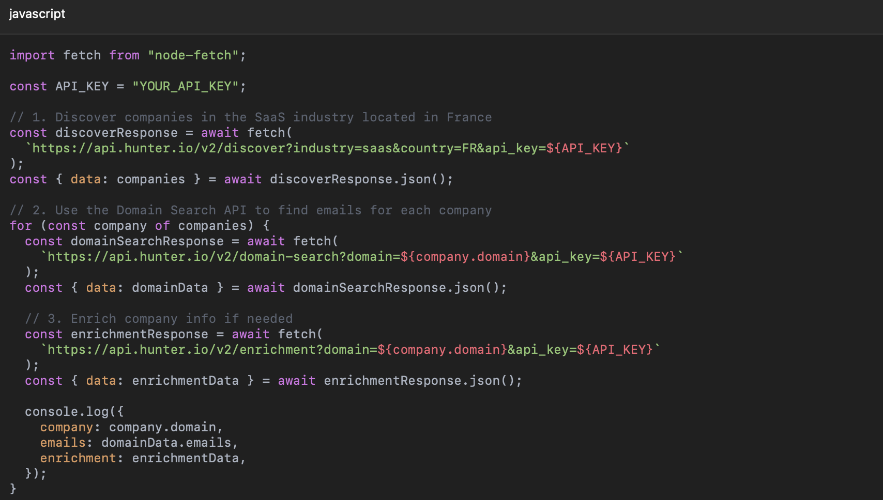This screenshot has width=883, height=500.
Task: Click the for loop keyword
Action: pos(21,226)
